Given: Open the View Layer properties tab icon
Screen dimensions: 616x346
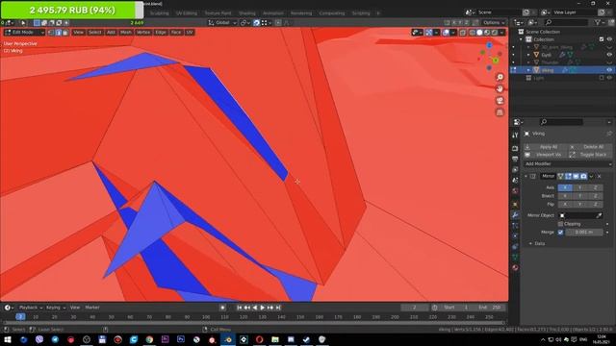Looking at the screenshot, I should (515, 169).
